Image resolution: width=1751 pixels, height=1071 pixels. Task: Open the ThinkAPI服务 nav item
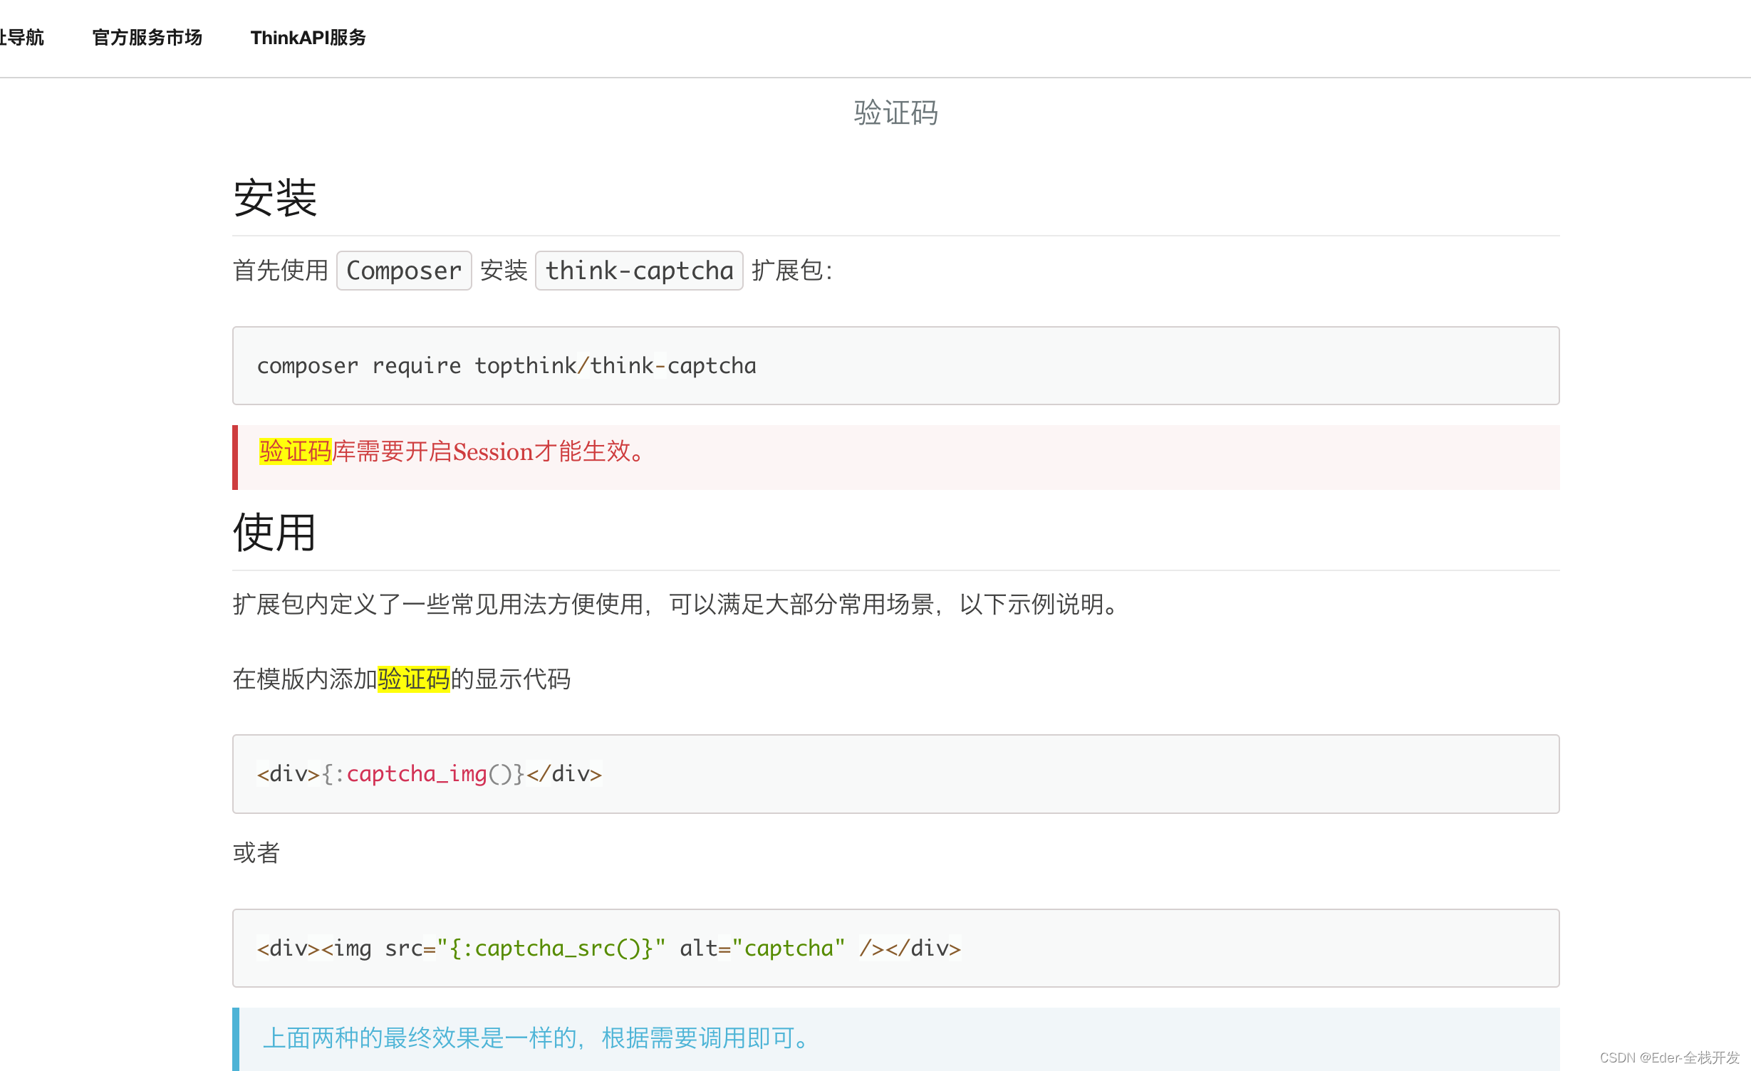tap(308, 37)
